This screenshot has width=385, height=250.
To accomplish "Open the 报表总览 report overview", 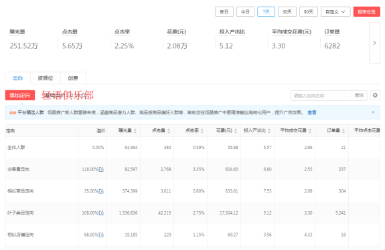I will (366, 12).
